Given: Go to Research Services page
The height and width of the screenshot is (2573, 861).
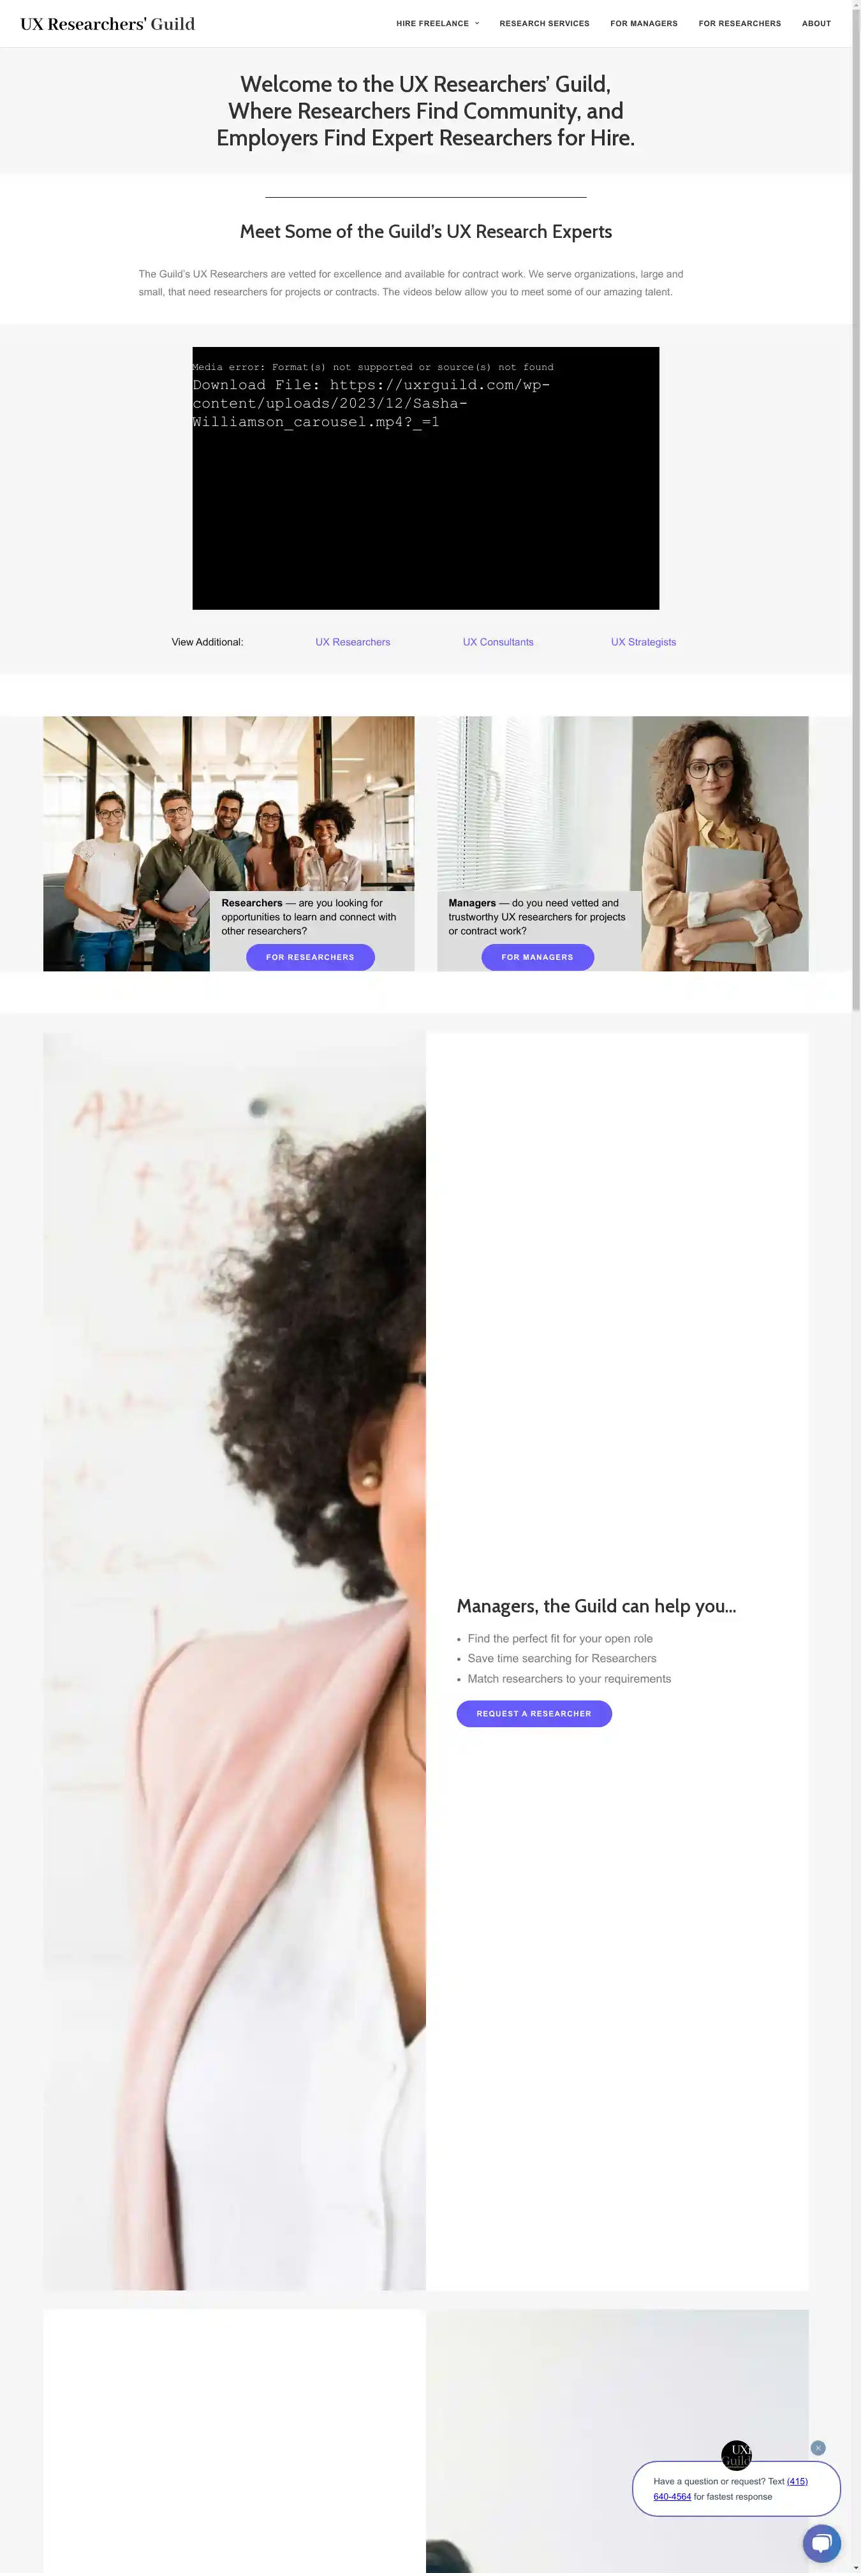Looking at the screenshot, I should (545, 23).
